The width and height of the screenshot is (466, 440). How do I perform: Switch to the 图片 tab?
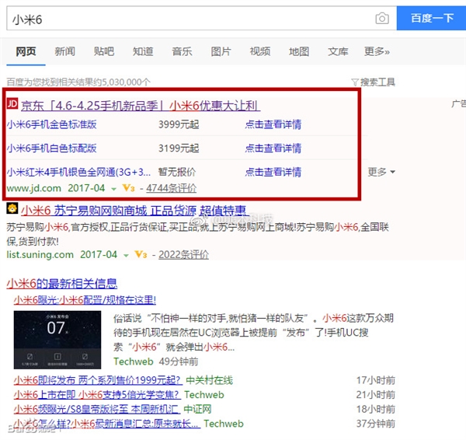(221, 51)
